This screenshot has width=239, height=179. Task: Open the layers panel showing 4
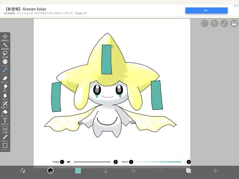click(x=188, y=171)
